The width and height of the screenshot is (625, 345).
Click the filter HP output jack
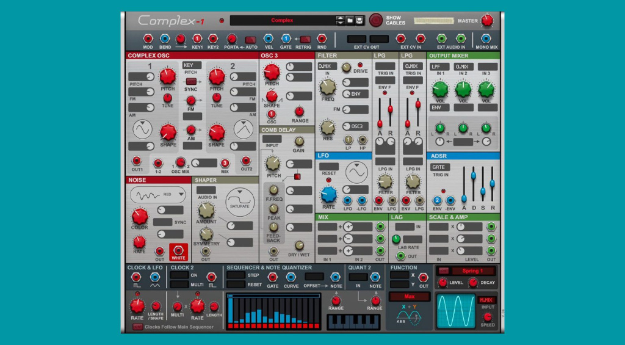point(363,140)
